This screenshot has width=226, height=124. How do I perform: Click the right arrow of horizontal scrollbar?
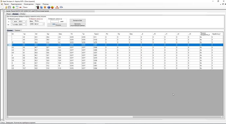click(222, 117)
